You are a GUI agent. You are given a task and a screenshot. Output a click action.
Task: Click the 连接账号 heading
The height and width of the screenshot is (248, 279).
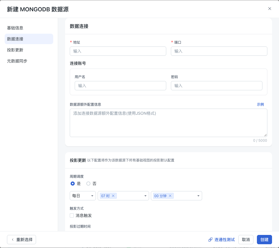click(x=78, y=63)
